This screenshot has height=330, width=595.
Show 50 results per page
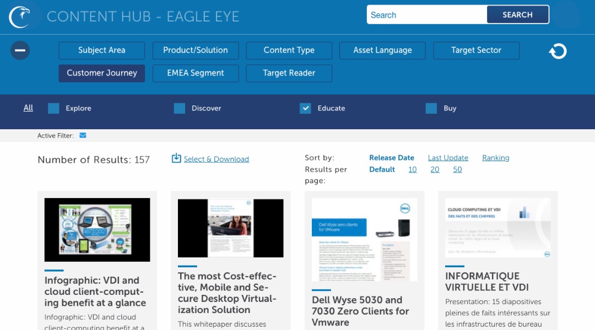point(457,169)
